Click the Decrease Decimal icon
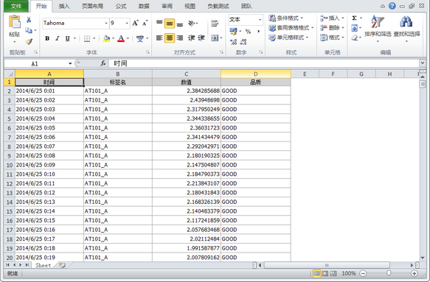 click(x=243, y=42)
